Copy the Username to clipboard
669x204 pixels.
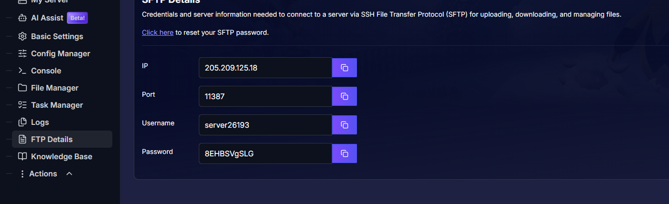click(344, 125)
